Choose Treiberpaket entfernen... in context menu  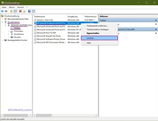tap(100, 26)
